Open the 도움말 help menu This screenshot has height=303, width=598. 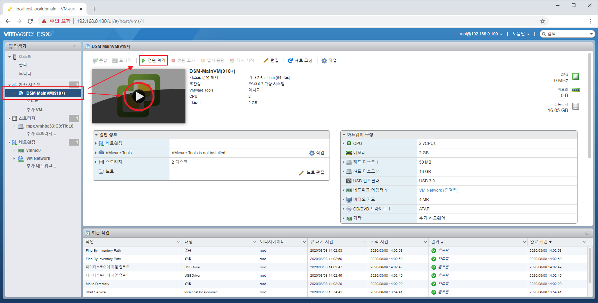point(521,34)
